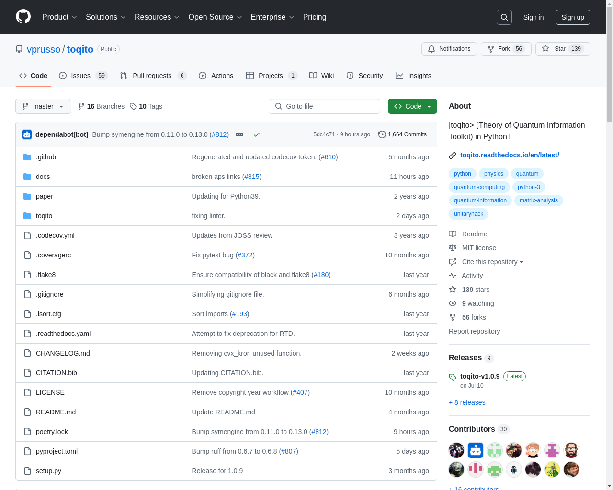View the 9 watching list

[471, 303]
